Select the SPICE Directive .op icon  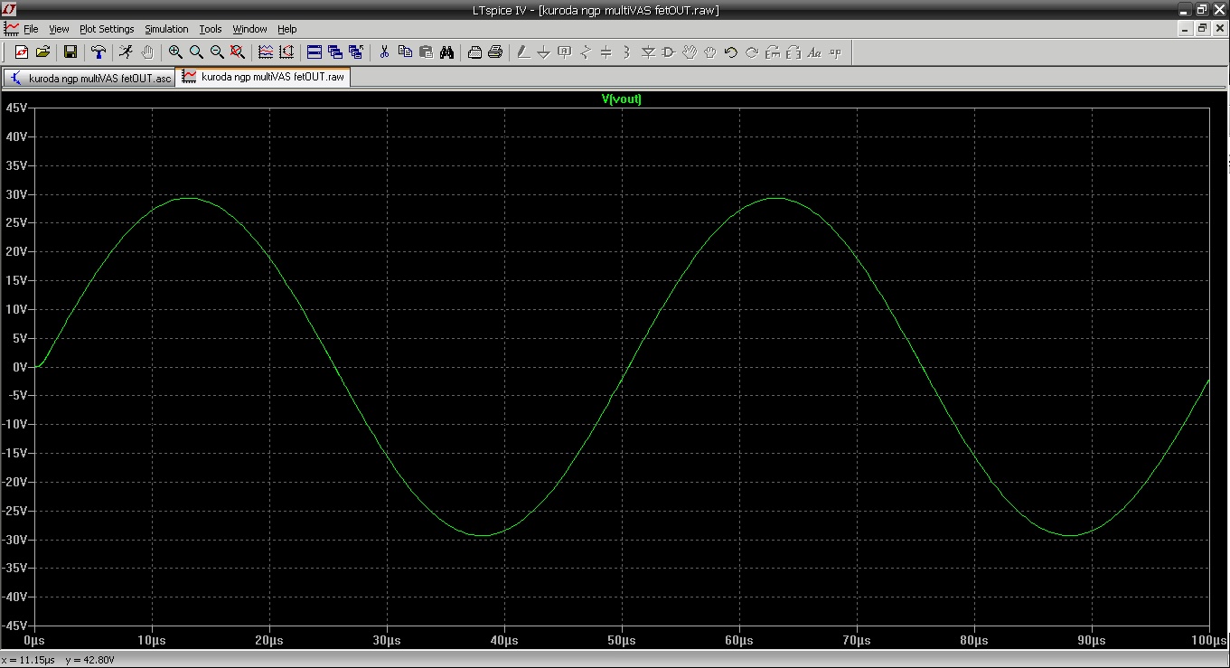835,52
